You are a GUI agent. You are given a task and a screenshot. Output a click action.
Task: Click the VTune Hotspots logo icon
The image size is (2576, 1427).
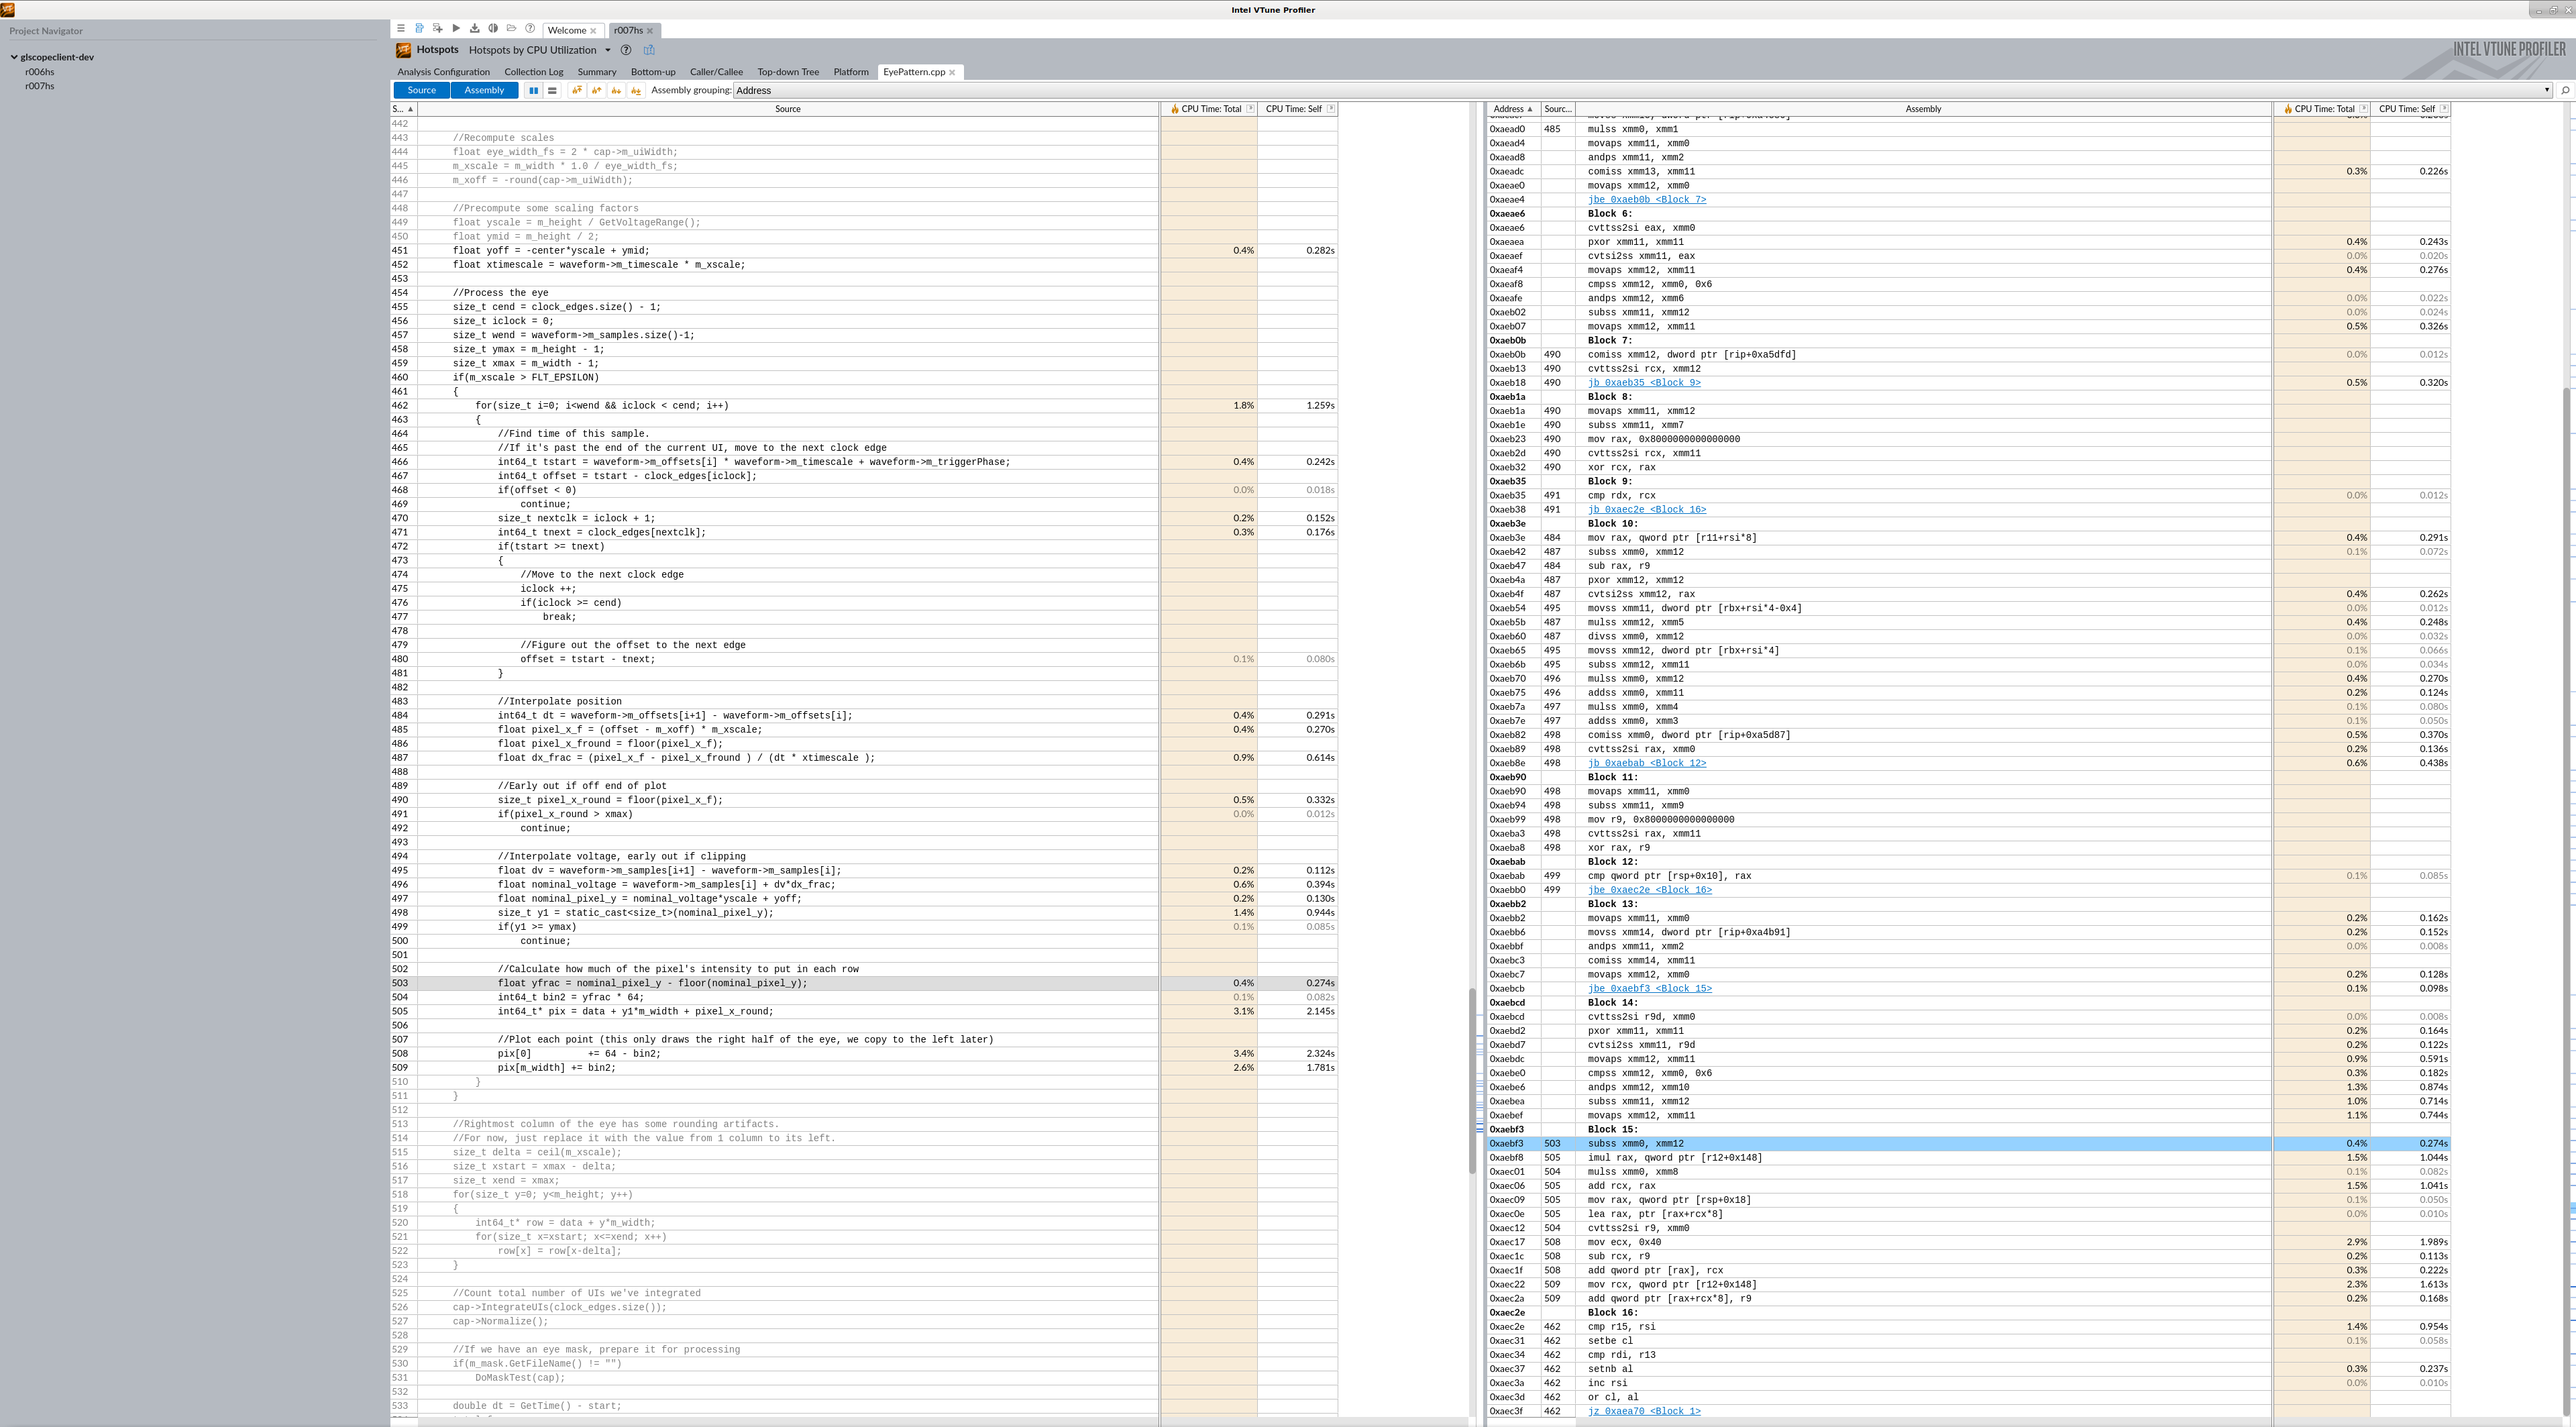403,50
